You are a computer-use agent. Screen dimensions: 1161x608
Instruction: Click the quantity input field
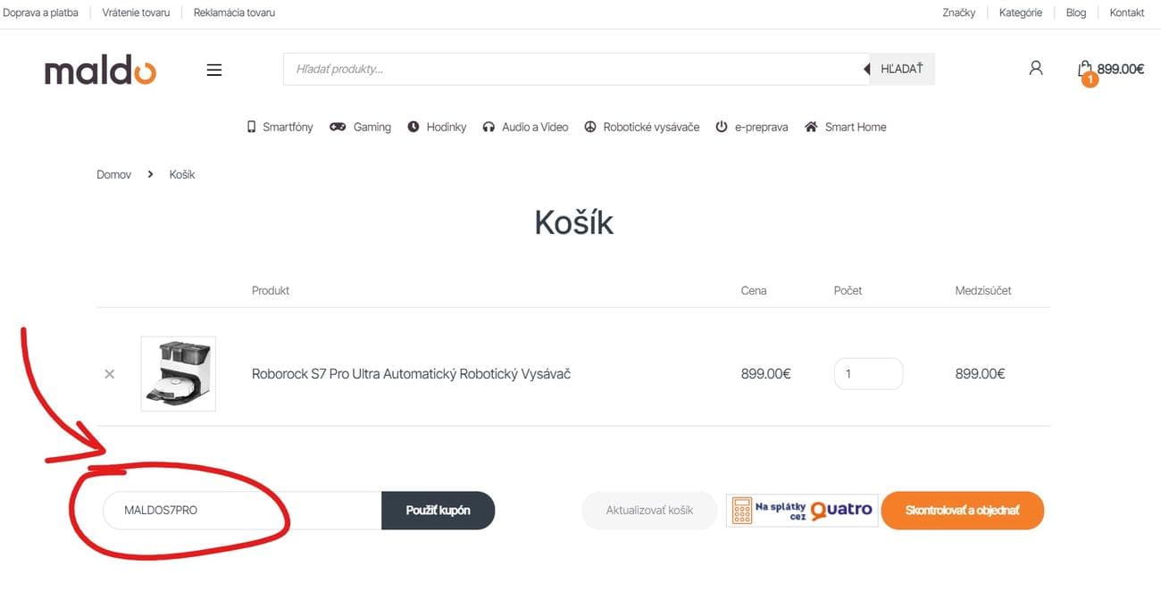(868, 373)
